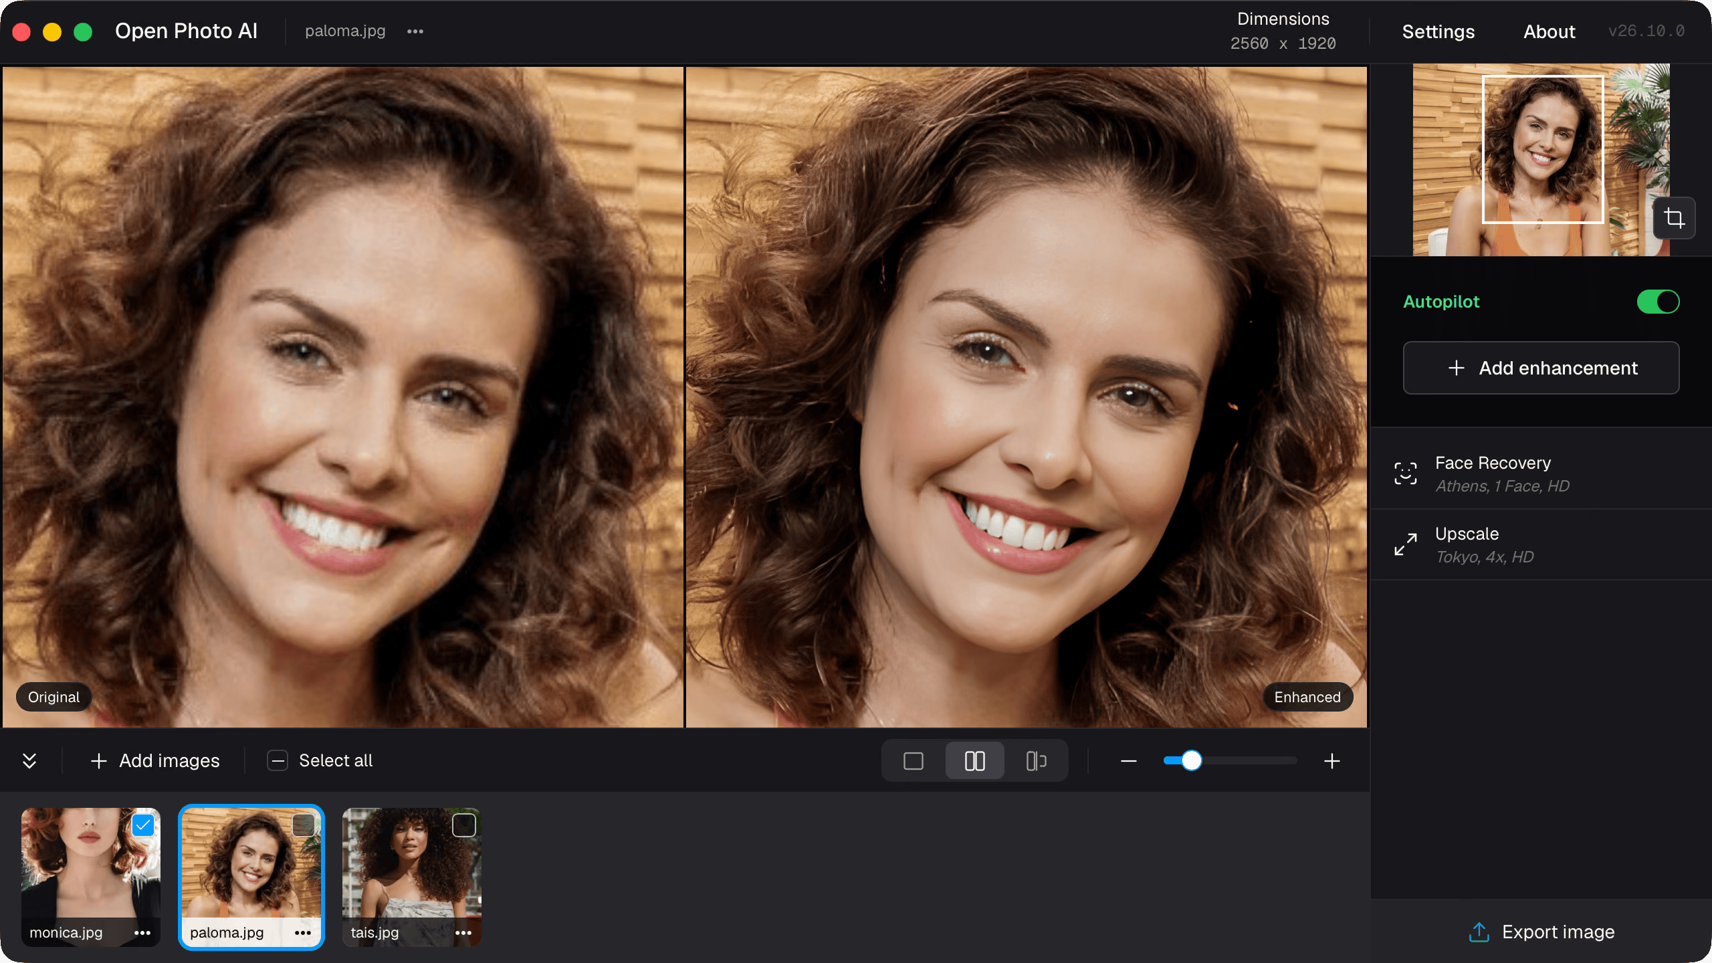Click Add enhancement button

coord(1541,368)
